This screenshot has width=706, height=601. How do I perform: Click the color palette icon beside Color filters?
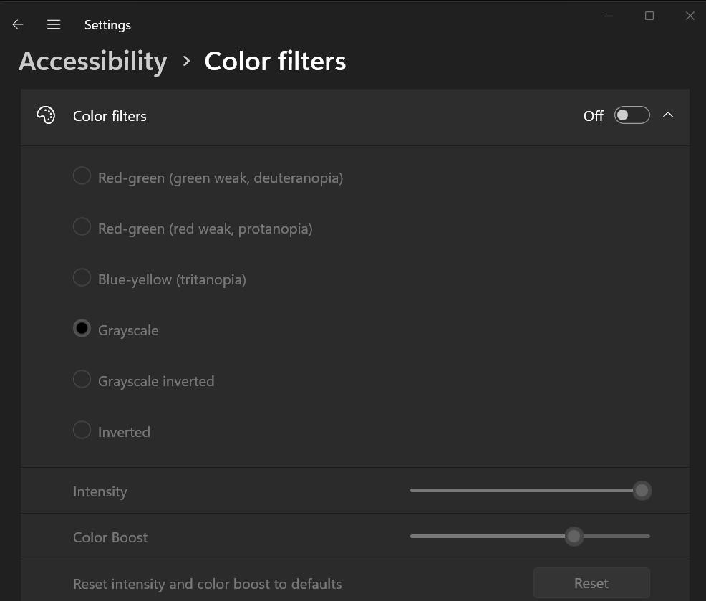[x=46, y=115]
